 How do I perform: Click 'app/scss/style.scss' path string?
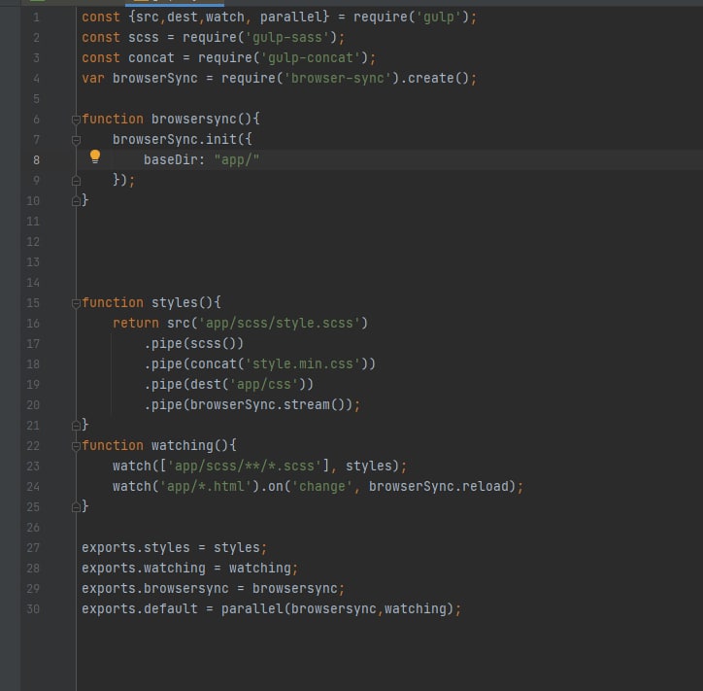point(280,323)
